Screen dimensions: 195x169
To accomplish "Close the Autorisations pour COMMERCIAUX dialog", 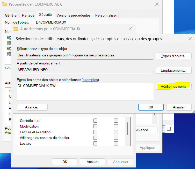I will 130,29.
